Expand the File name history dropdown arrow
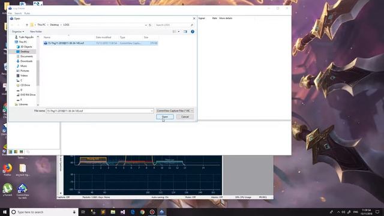 click(x=152, y=111)
